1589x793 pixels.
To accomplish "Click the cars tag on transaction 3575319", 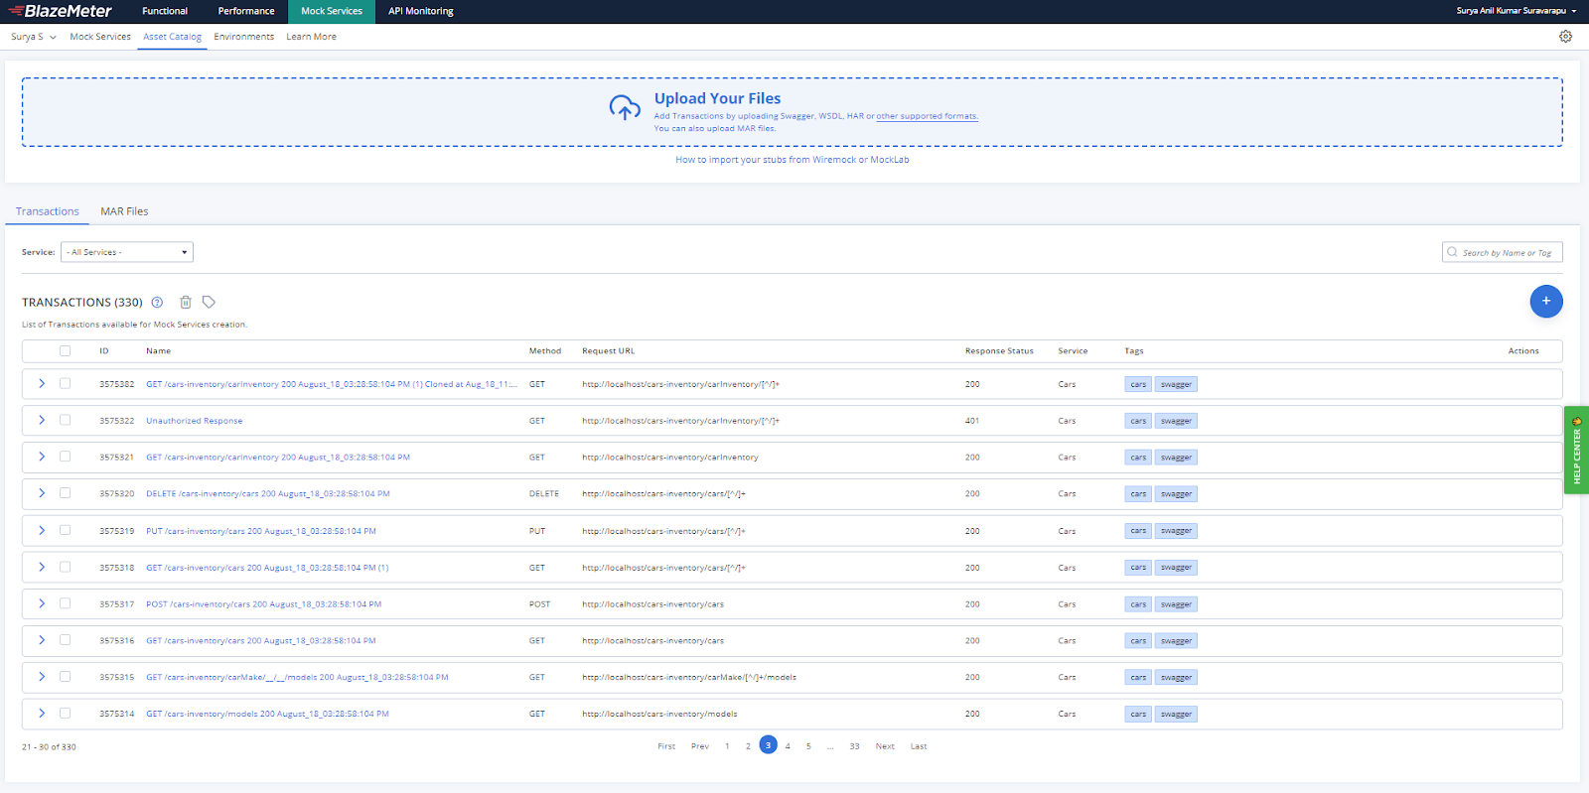I will click(1138, 531).
